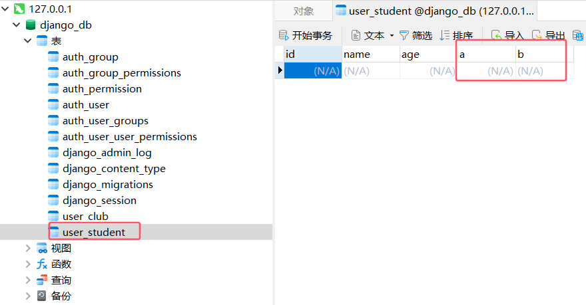The image size is (586, 305).
Task: Collapse the 127.0.0.1 connection node
Action: pyautogui.click(x=5, y=9)
